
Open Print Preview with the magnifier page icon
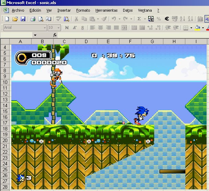41,19
